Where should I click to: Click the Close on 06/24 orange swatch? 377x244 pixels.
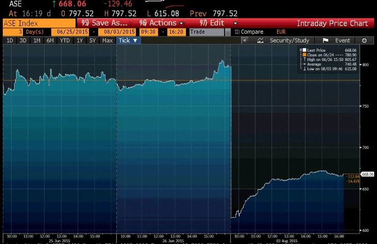pos(304,55)
